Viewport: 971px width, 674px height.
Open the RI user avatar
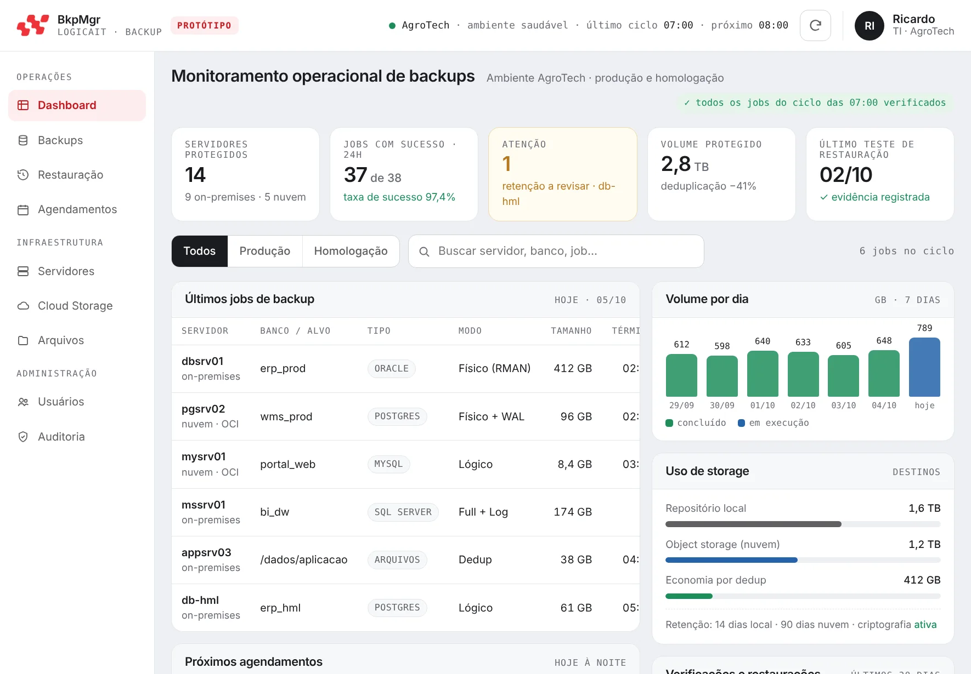(x=869, y=26)
